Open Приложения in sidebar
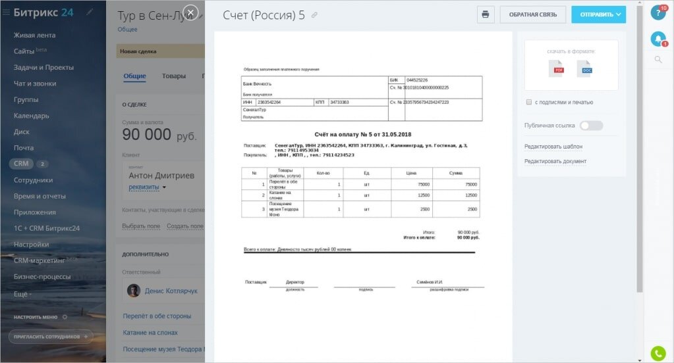The height and width of the screenshot is (363, 674). (x=34, y=212)
